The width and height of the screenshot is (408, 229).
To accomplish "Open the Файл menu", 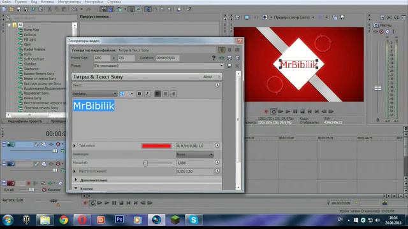I will (x=6, y=2).
